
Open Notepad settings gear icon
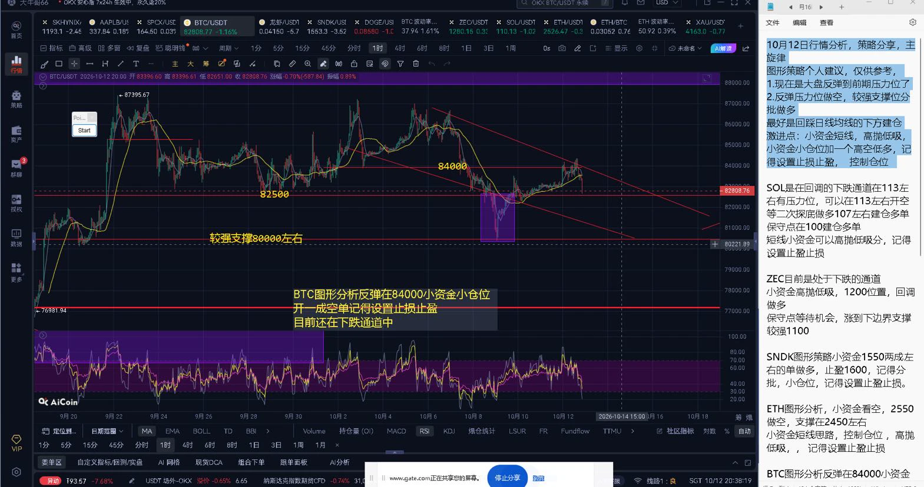point(912,22)
